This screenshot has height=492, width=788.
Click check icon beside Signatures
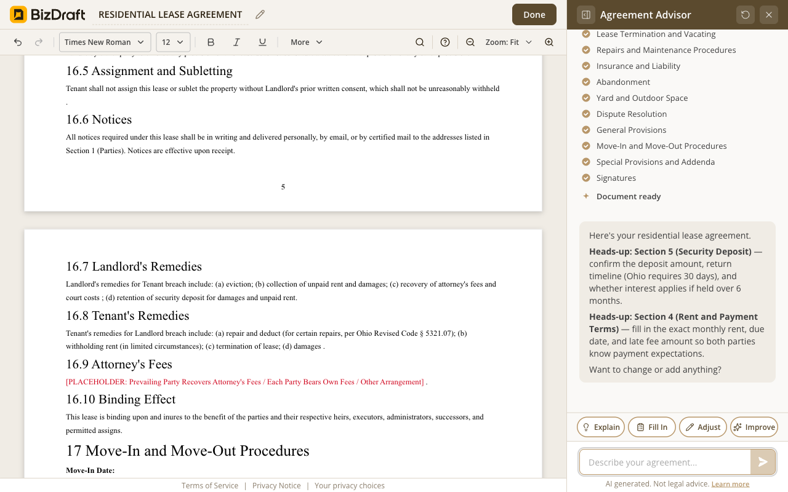click(586, 178)
